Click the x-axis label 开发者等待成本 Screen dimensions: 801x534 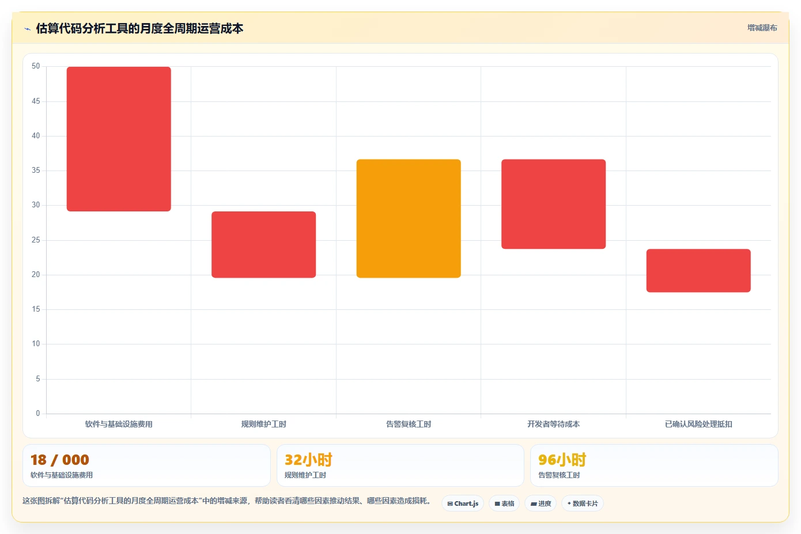point(554,424)
